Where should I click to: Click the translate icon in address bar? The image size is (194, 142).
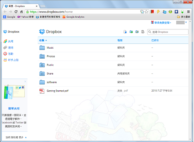point(142,12)
